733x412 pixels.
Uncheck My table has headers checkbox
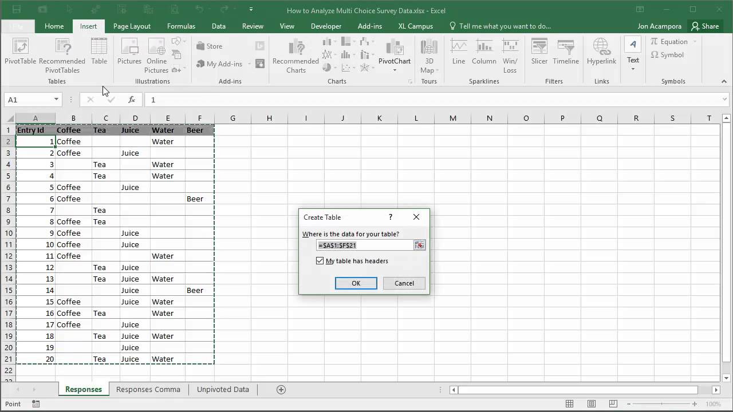pos(320,261)
